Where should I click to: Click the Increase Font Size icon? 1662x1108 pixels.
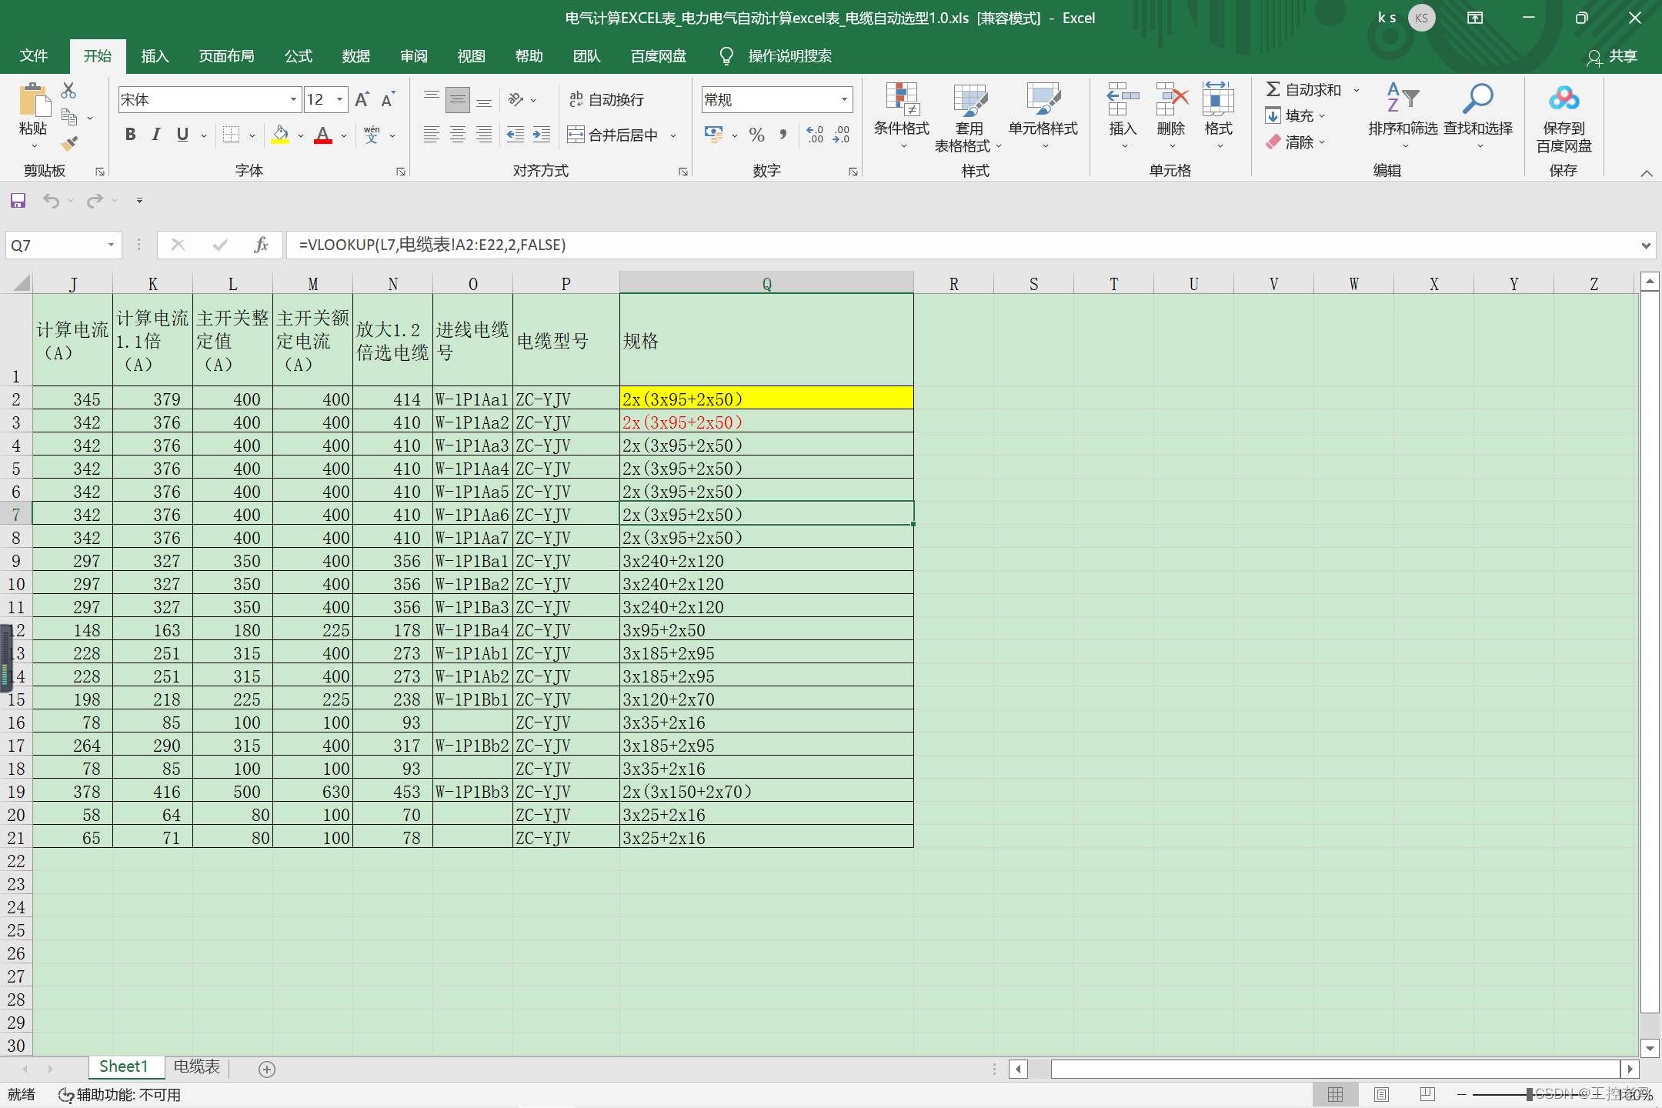(x=362, y=99)
